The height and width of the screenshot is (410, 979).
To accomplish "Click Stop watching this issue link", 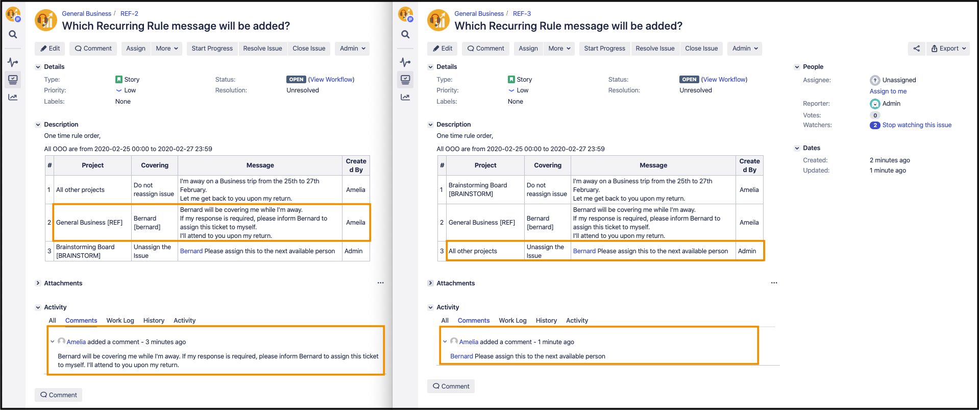I will (916, 125).
